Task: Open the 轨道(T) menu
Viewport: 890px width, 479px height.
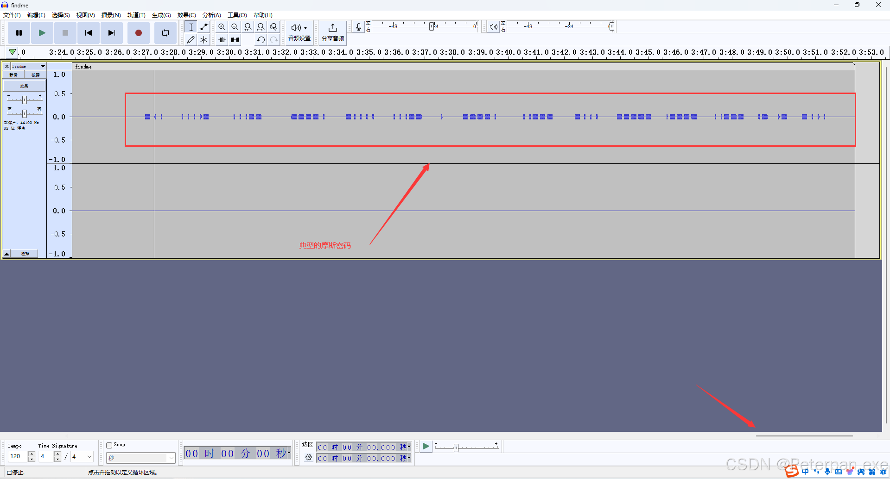Action: pyautogui.click(x=136, y=15)
